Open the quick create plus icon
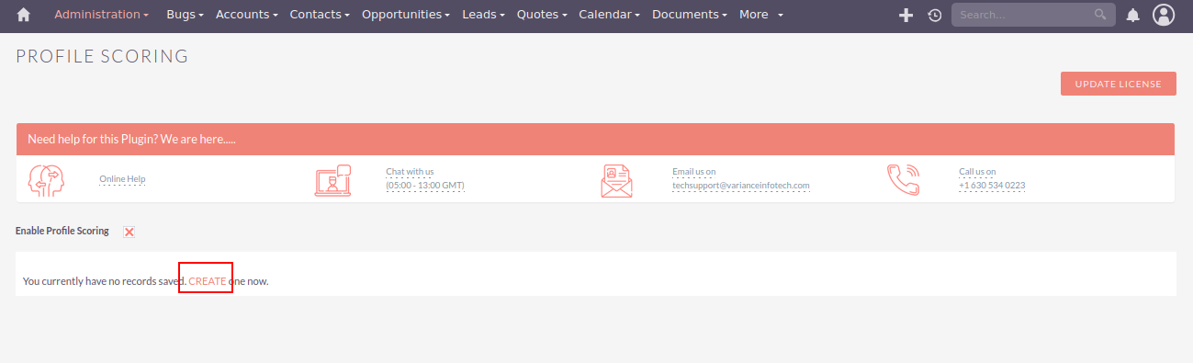The width and height of the screenshot is (1193, 363). (906, 15)
